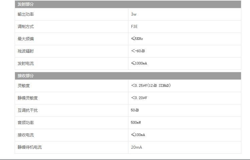This screenshot has width=250, height=160.
Task: Click the ≤1000mA value cell
Action: pyautogui.click(x=139, y=64)
